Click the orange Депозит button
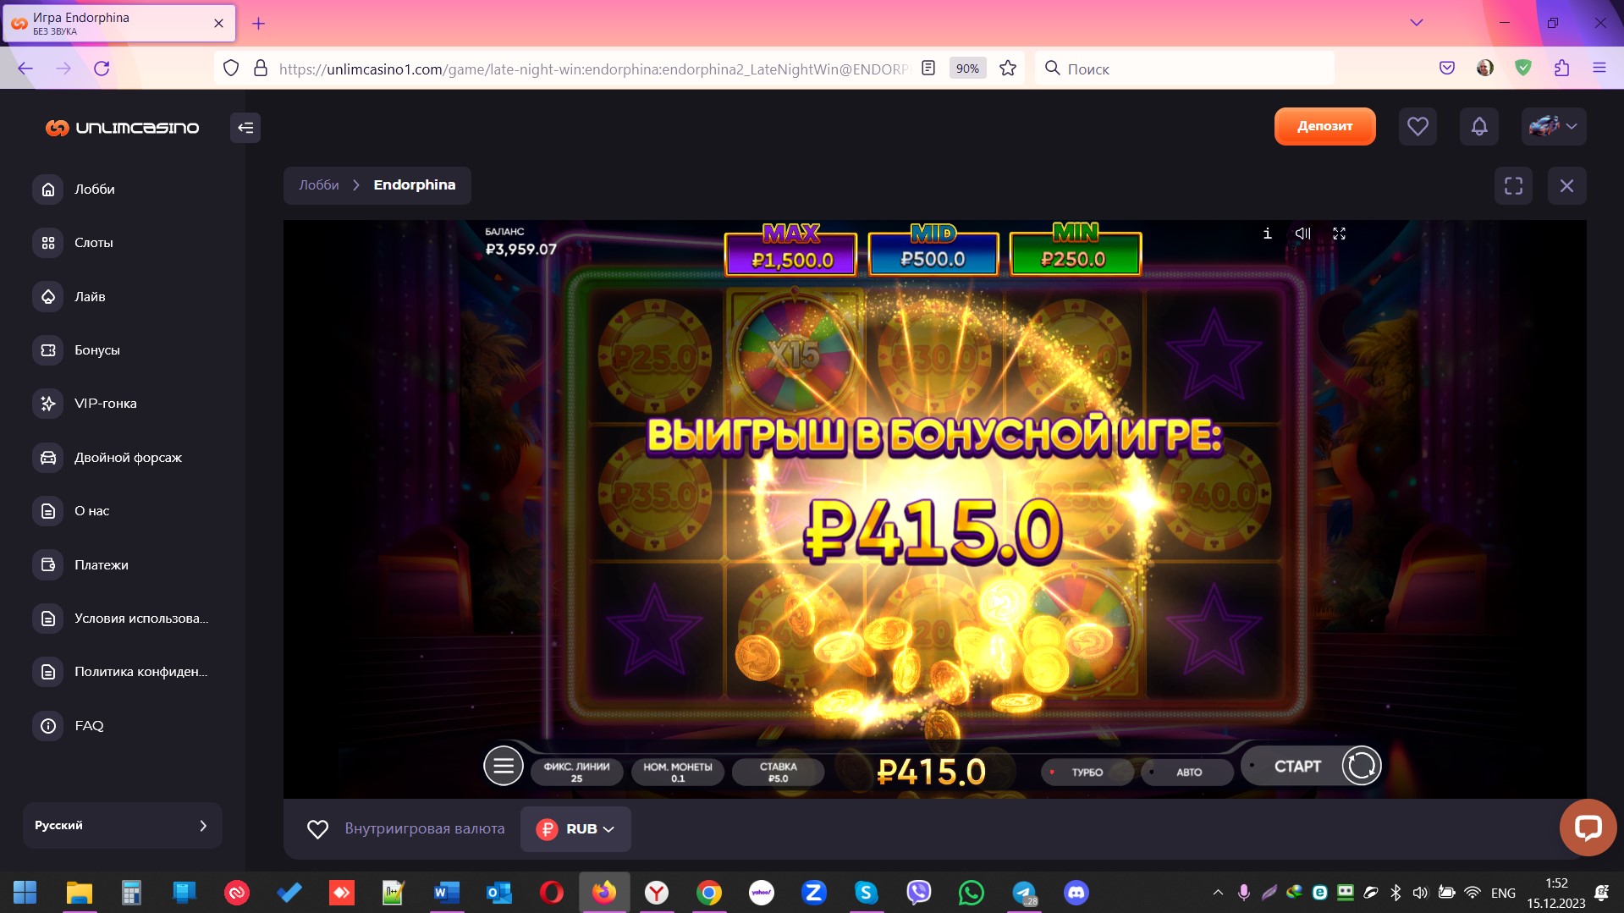Screen dimensions: 1624x913 click(x=1324, y=126)
